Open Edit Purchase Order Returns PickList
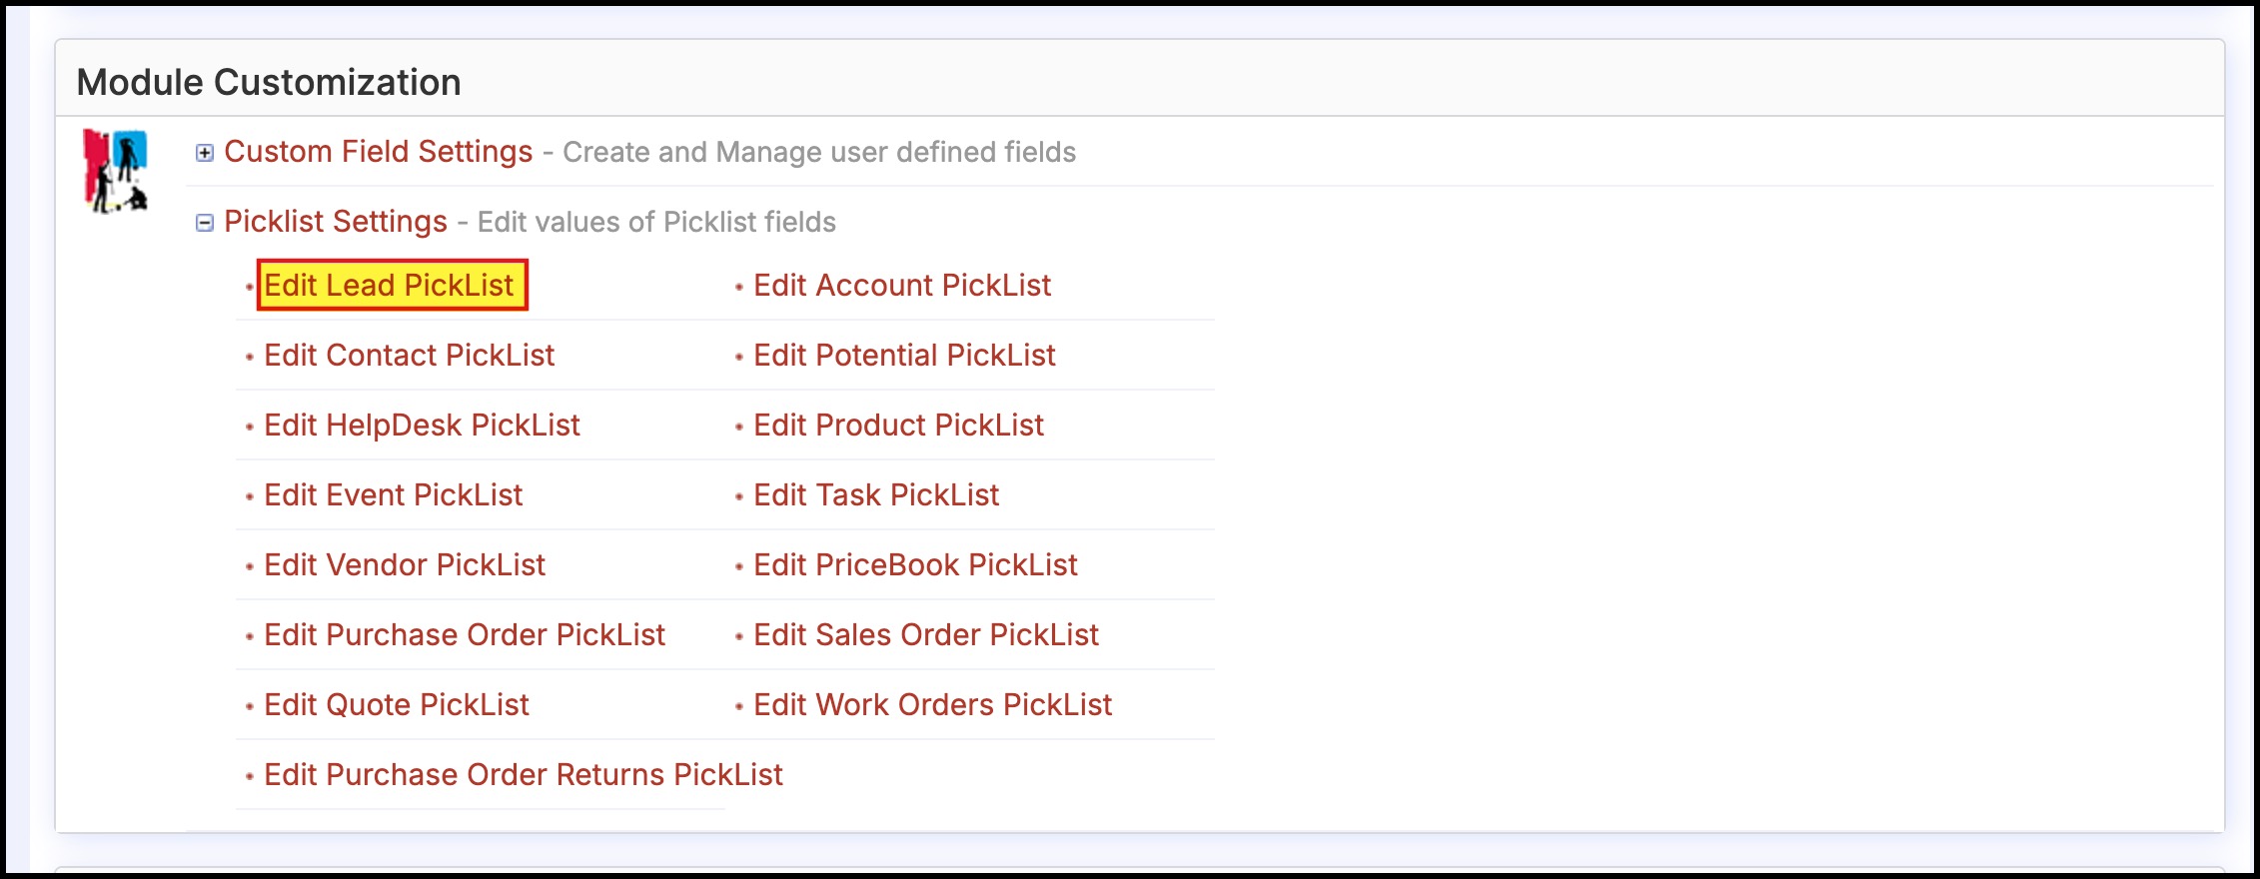This screenshot has width=2260, height=879. tap(523, 775)
